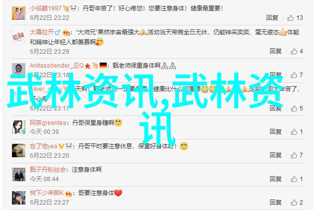
Task: Reply to 忘了他yea's comment
Action: 276,155
